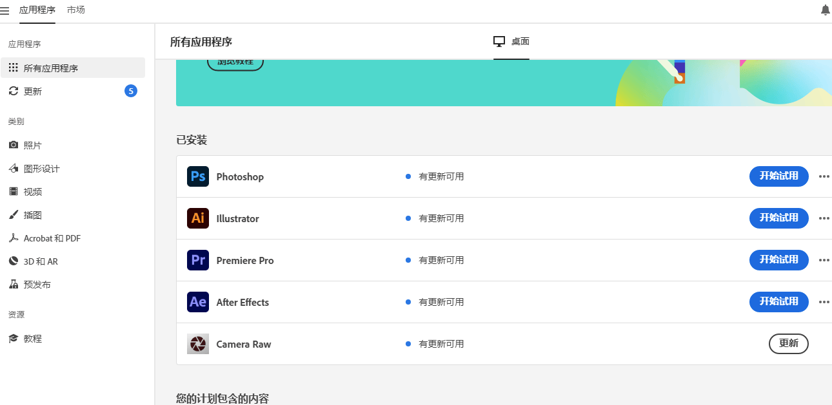Click the Photoshop app name
Image resolution: width=832 pixels, height=405 pixels.
[x=240, y=177]
